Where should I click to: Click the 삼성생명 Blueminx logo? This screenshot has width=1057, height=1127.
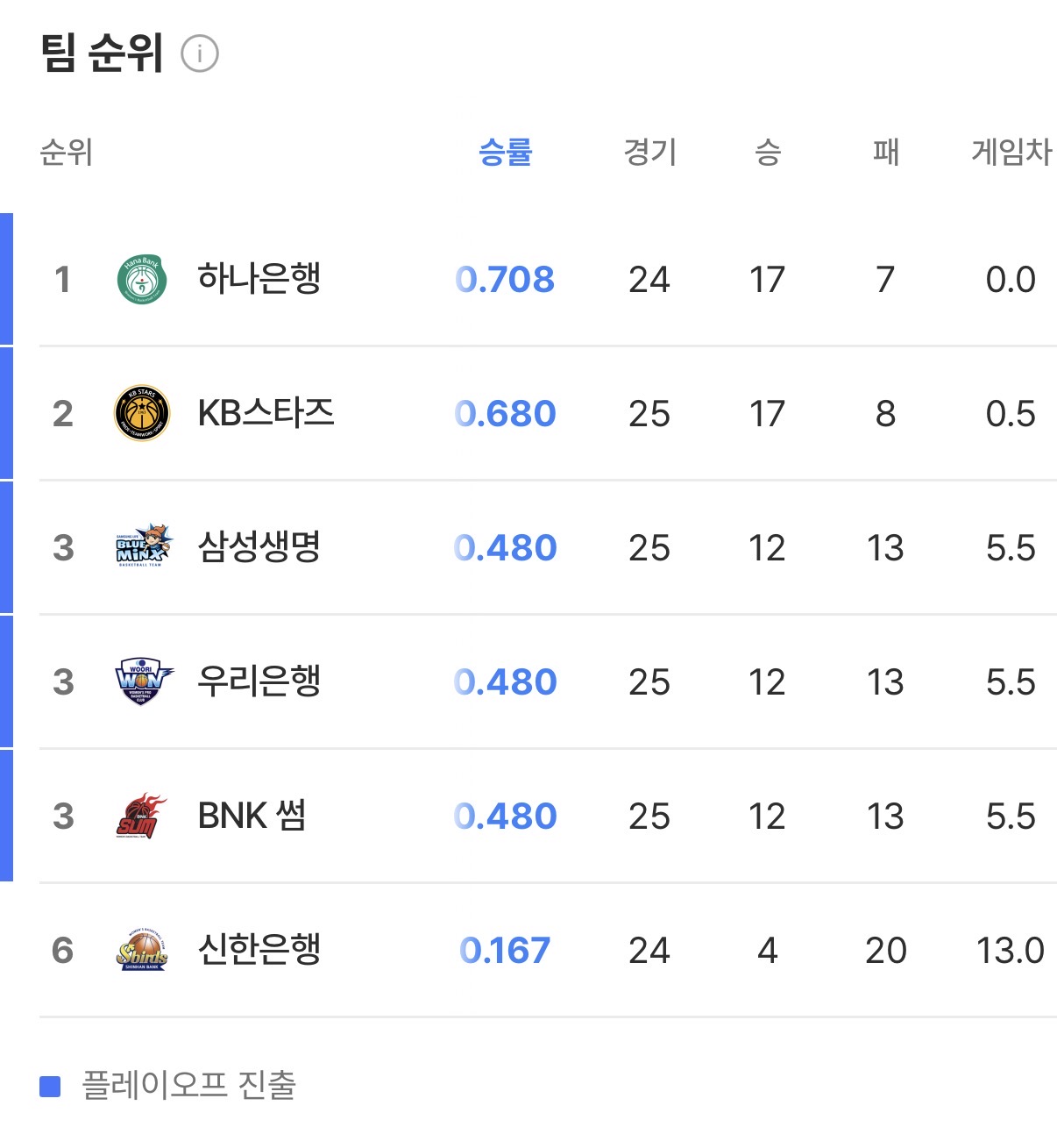click(x=144, y=548)
